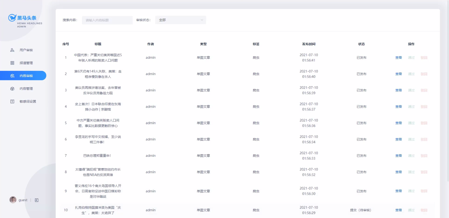Viewport: 449px width, 218px height.
Task: Click the guest username label
Action: click(x=23, y=200)
